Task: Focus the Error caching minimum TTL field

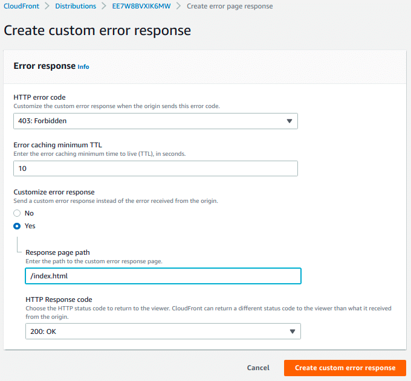Action: pos(155,168)
